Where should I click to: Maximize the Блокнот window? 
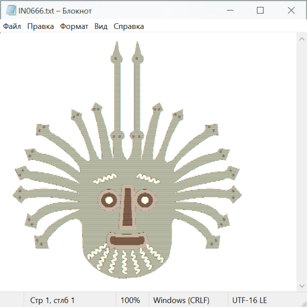(260, 11)
